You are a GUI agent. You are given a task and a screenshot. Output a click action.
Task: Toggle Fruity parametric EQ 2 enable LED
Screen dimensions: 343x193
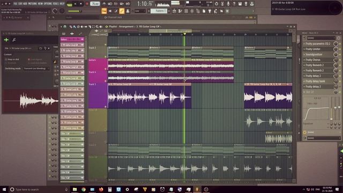point(340,44)
